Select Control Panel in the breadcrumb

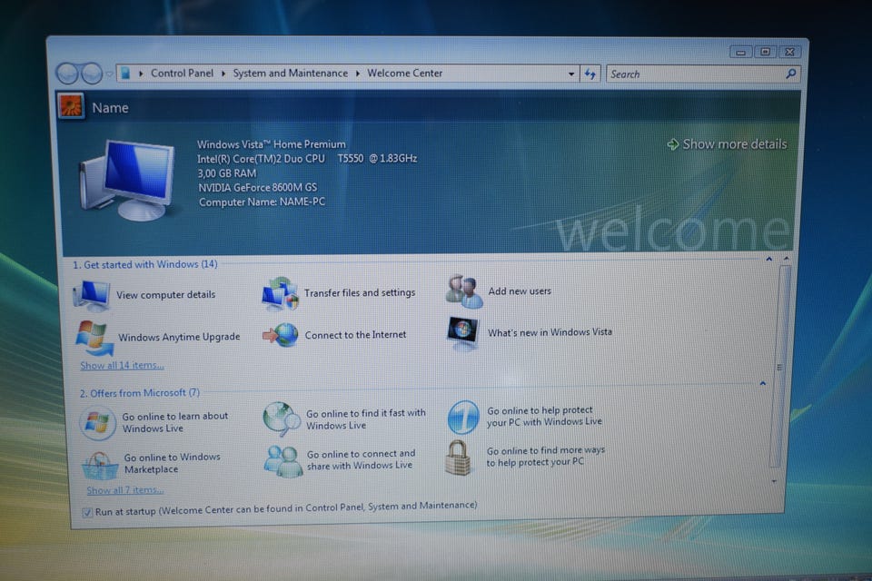[182, 74]
